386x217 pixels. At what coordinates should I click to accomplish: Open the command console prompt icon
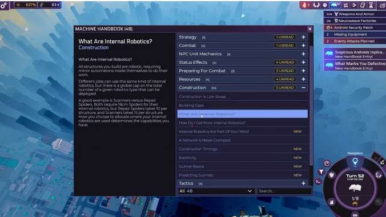pyautogui.click(x=318, y=182)
